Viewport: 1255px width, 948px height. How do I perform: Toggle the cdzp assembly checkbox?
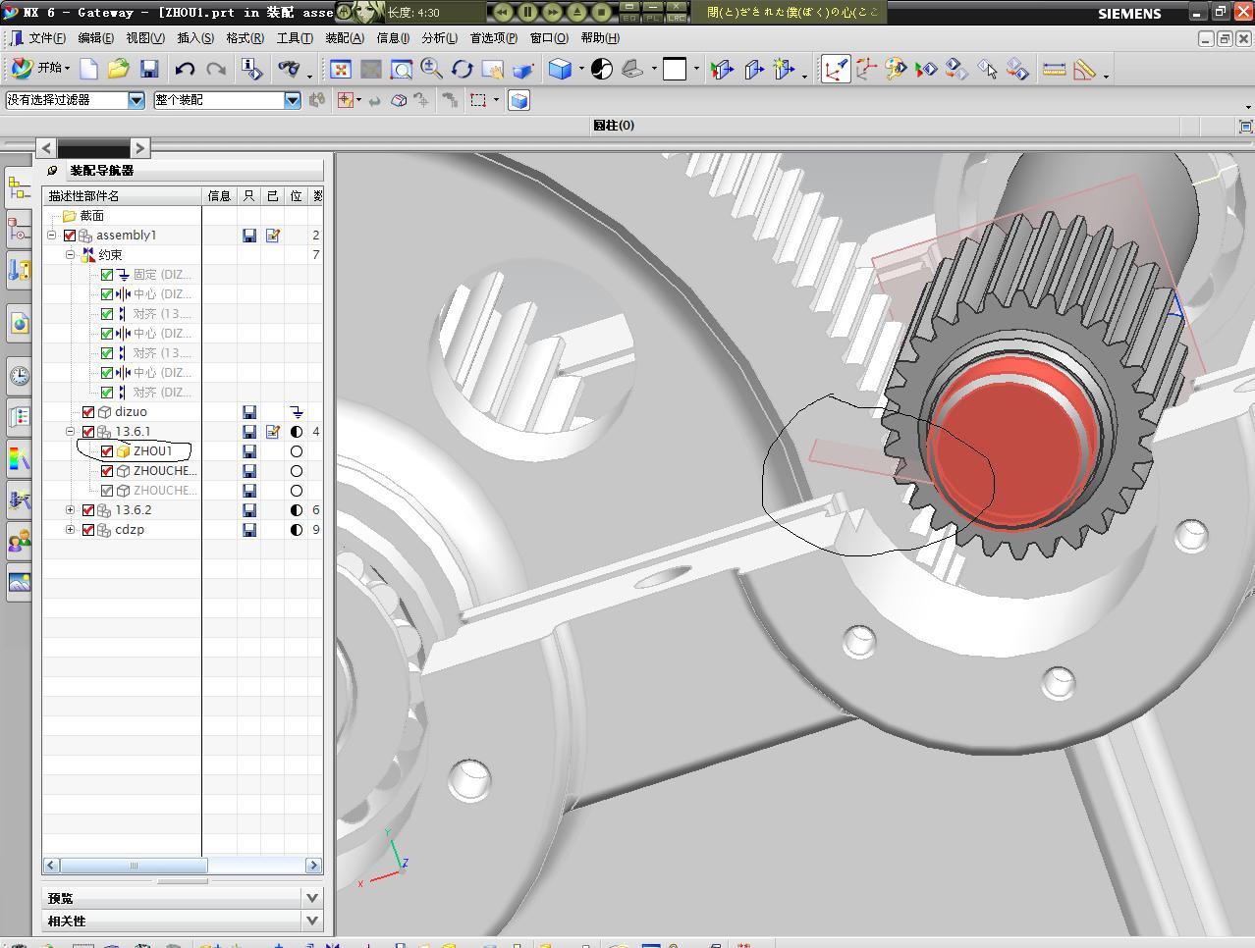click(88, 530)
